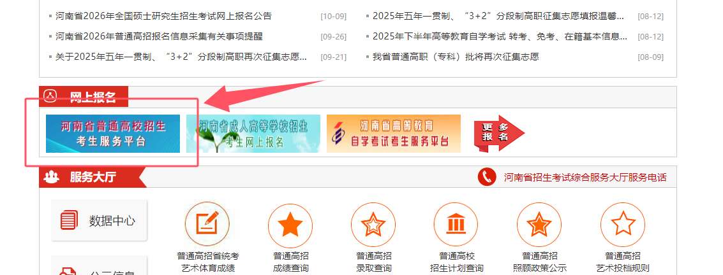Open 河南省2026年普通高招报名信息采集有关事项提醒

[159, 37]
